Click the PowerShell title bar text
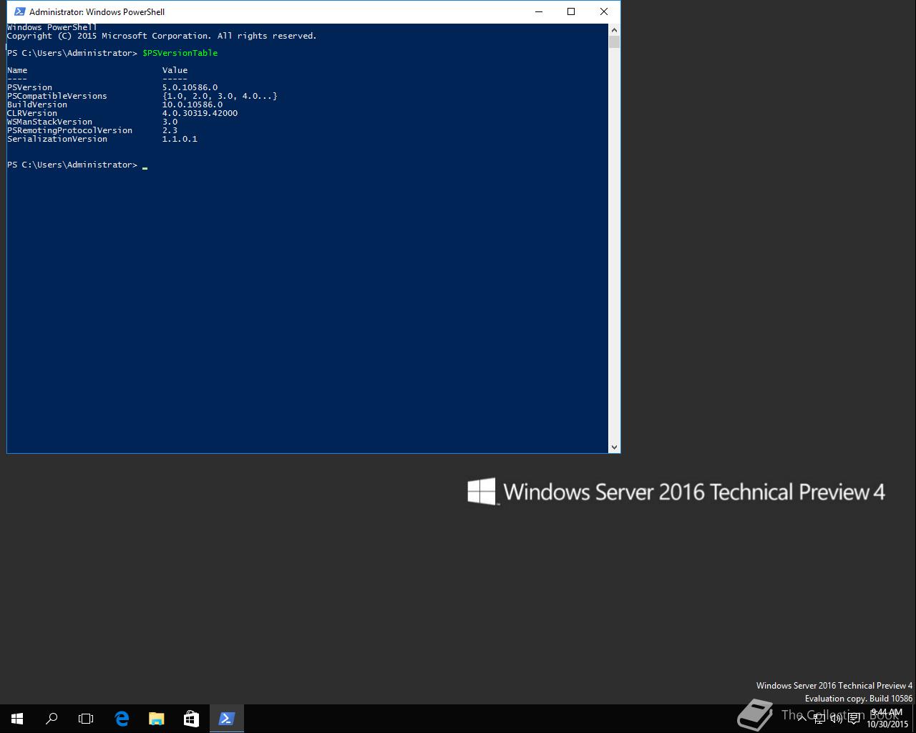Screen dimensions: 916x733 97,12
